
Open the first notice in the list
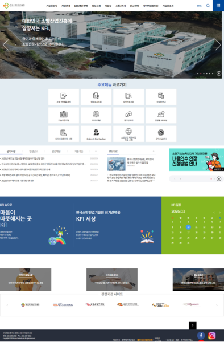click(x=23, y=158)
